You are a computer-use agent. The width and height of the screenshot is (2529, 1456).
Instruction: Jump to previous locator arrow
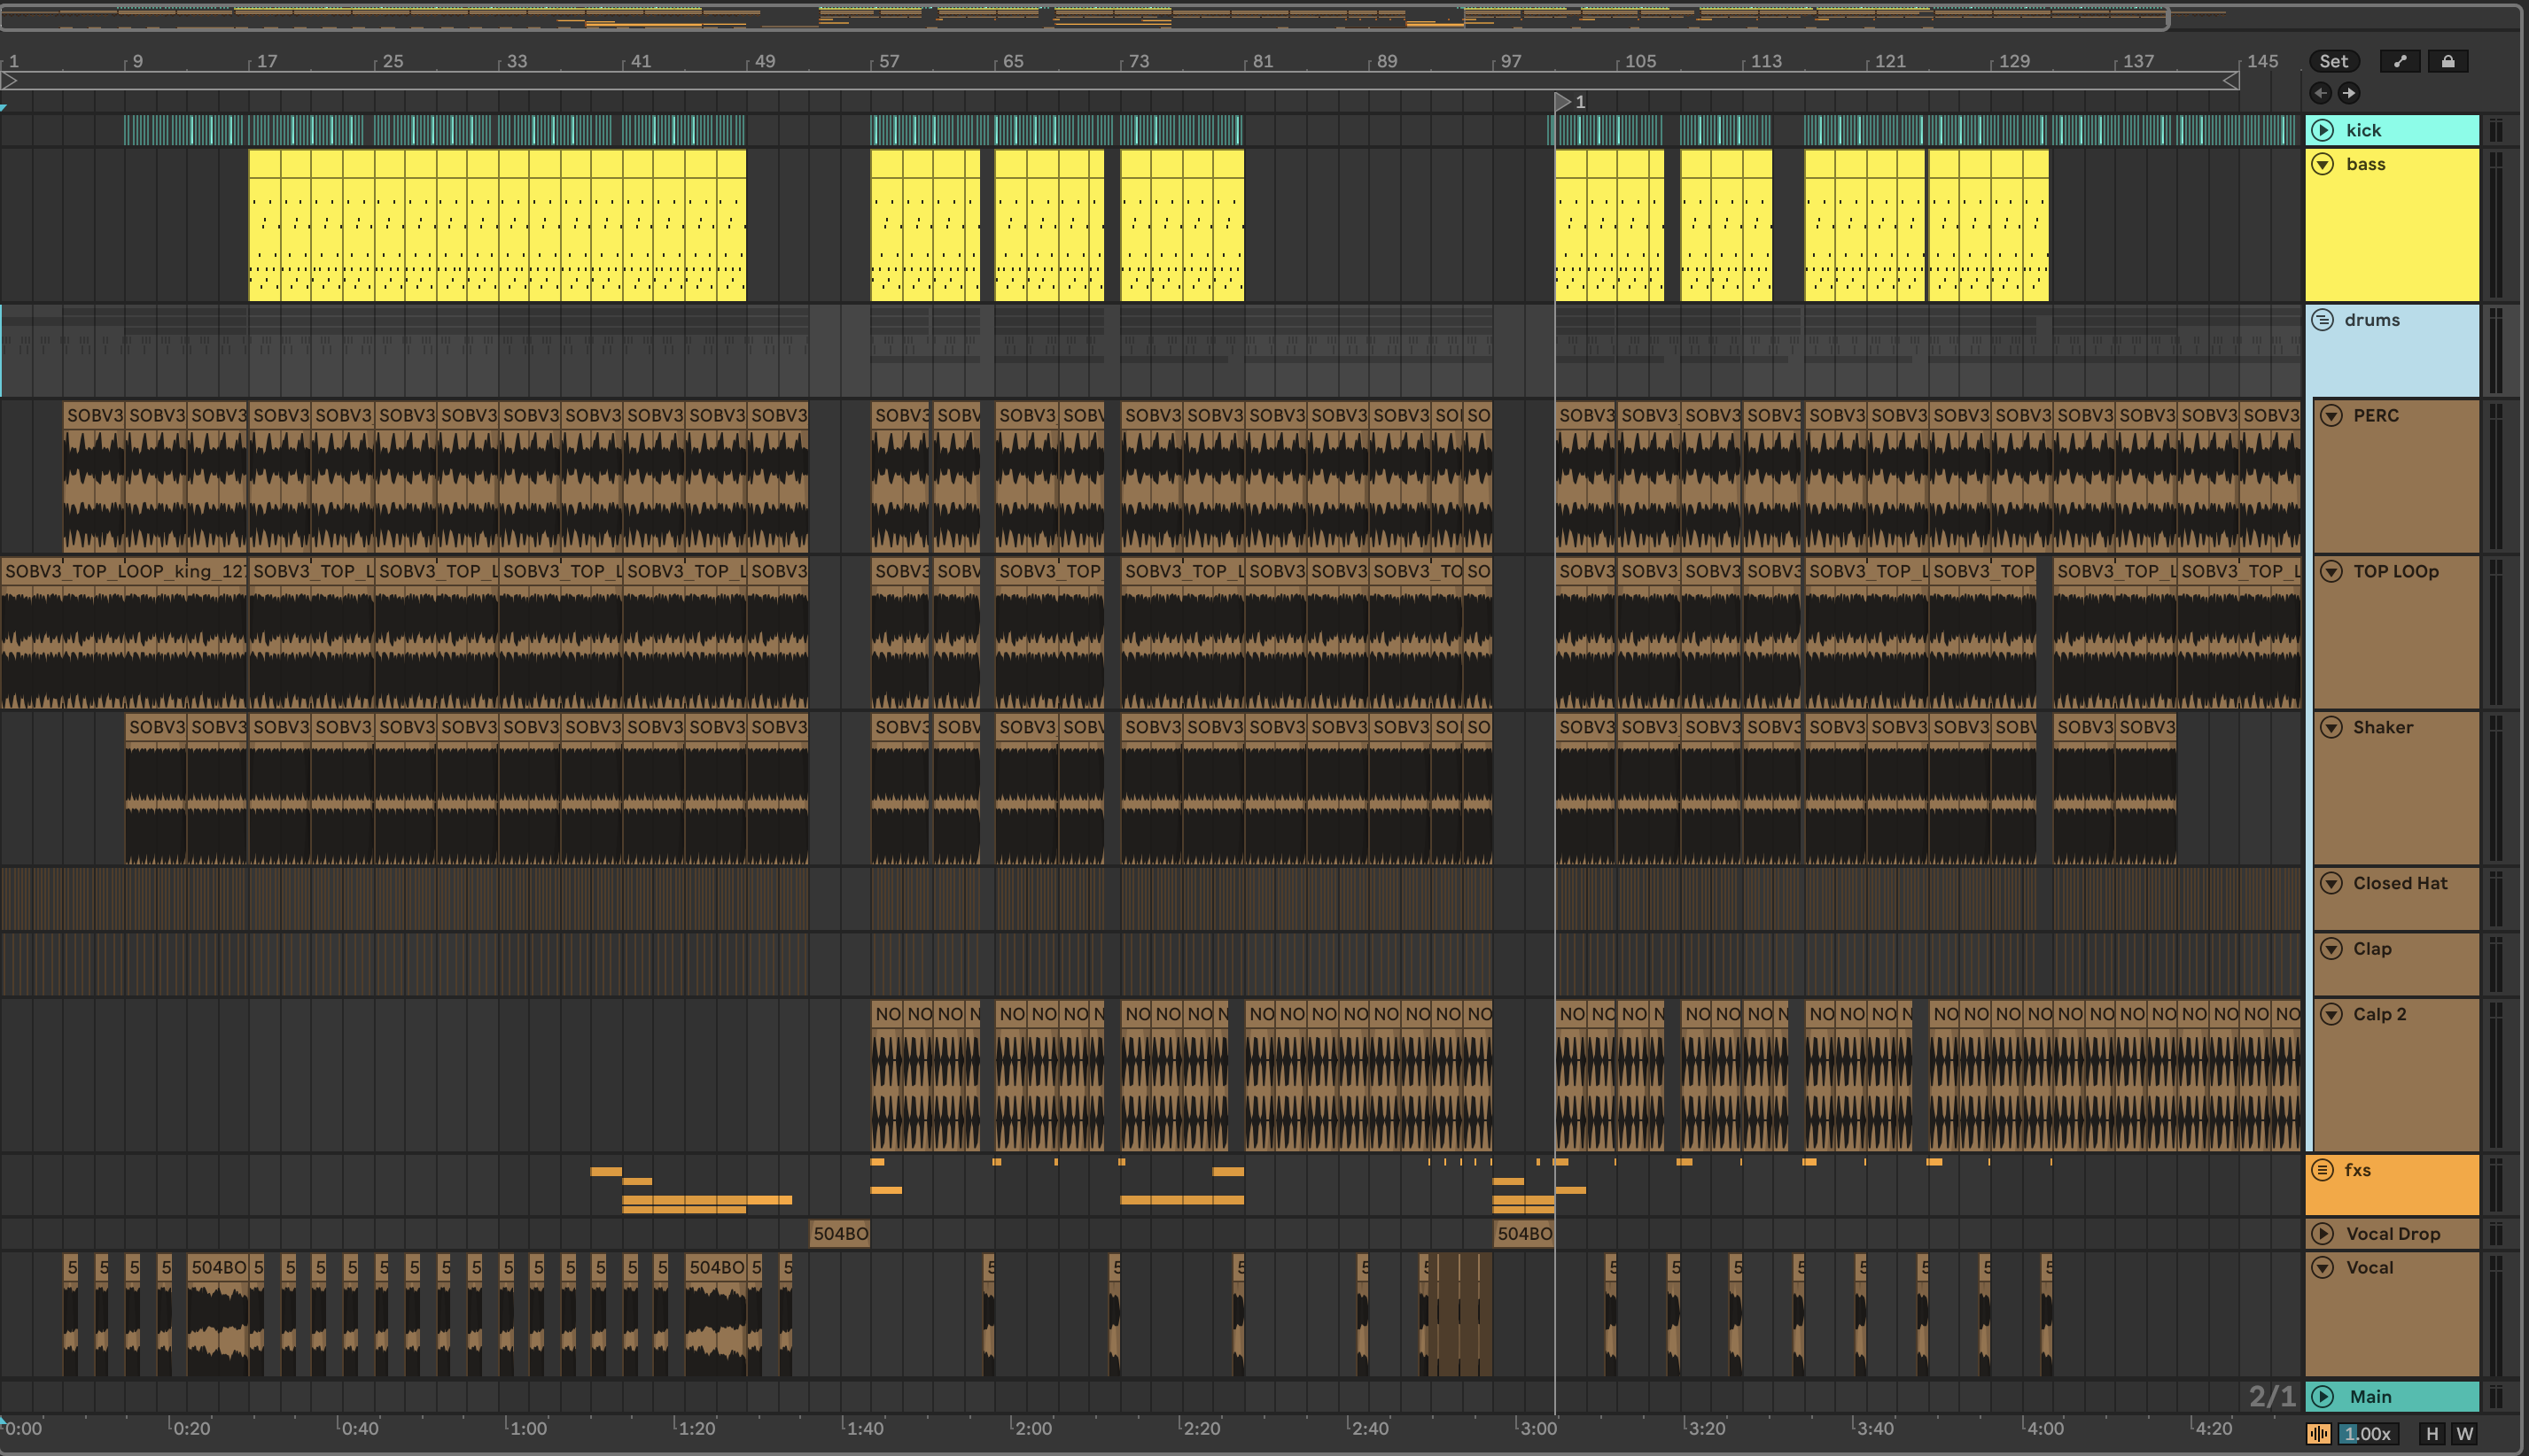[2320, 93]
